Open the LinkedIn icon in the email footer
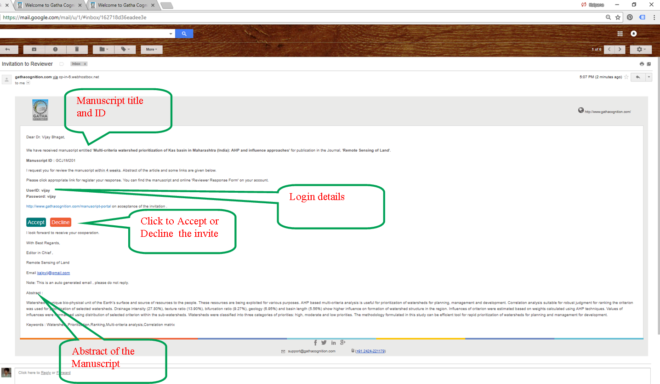Screen dimensions: 660x384 (x=333, y=343)
